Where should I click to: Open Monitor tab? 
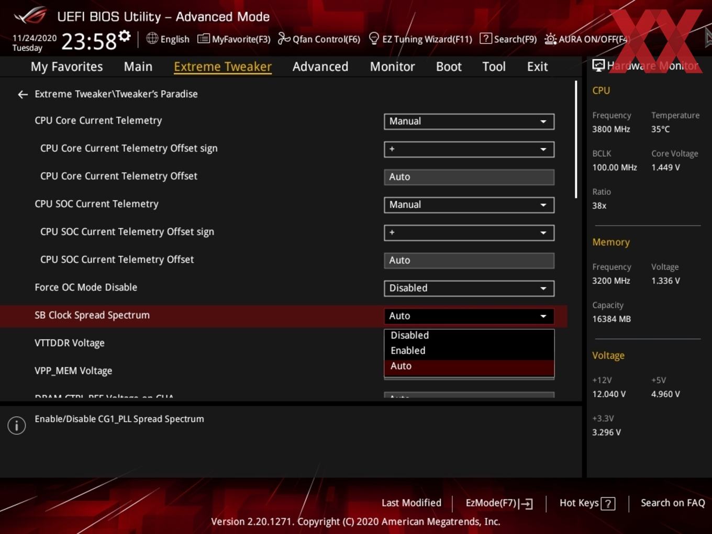tap(392, 66)
